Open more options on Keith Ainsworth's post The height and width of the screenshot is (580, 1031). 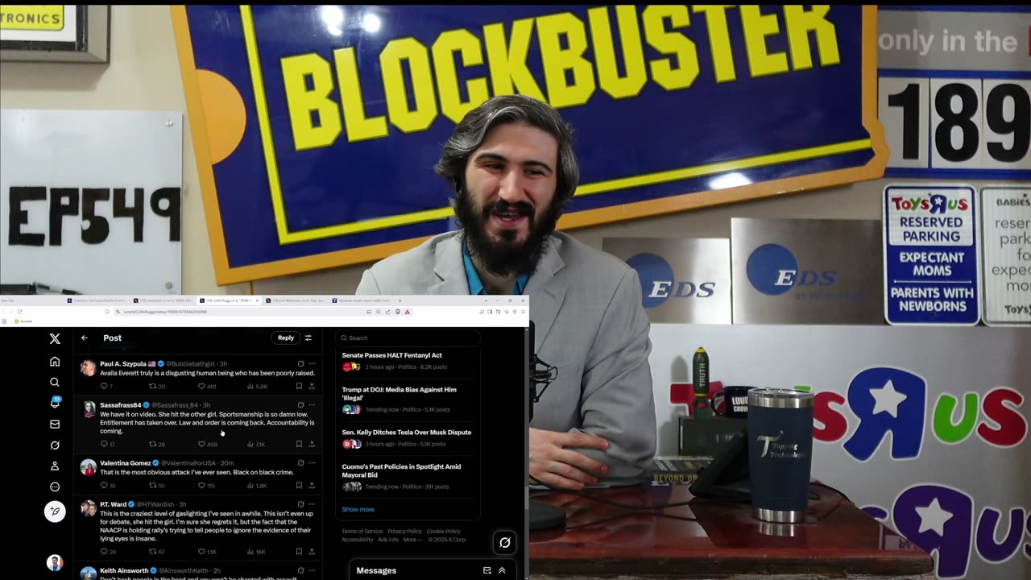312,570
